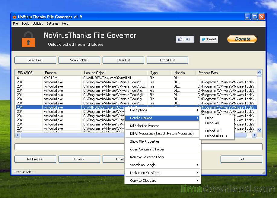Select row with VMware Tools\gt... object
Image resolution: width=277 pixels, height=198 pixels.
click(x=136, y=99)
